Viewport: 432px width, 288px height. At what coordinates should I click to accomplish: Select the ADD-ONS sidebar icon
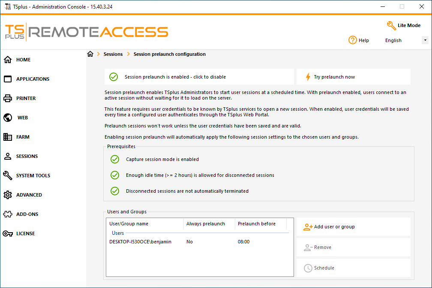[26, 214]
